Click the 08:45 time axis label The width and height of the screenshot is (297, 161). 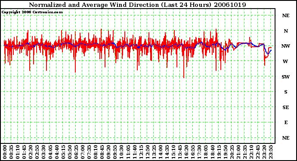tap(102, 152)
